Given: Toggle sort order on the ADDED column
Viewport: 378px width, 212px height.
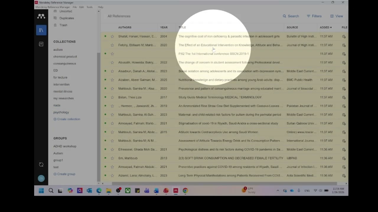Looking at the screenshot, I should (x=326, y=27).
